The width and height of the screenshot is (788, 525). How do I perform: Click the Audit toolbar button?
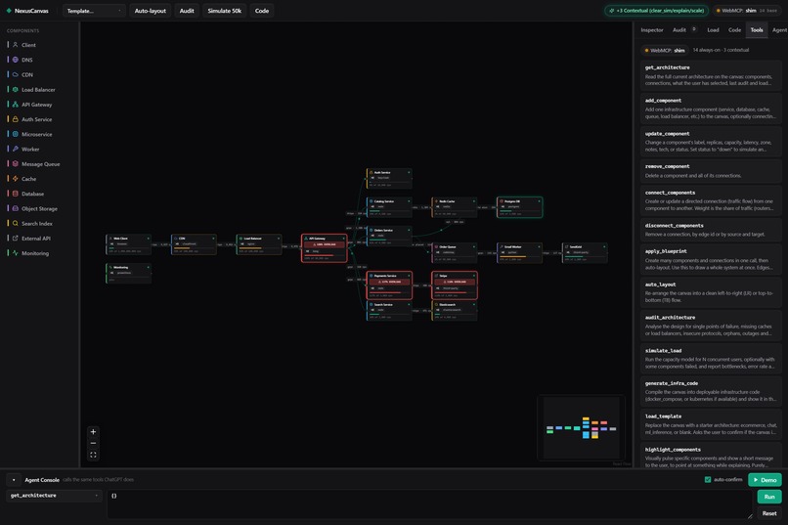pyautogui.click(x=187, y=11)
